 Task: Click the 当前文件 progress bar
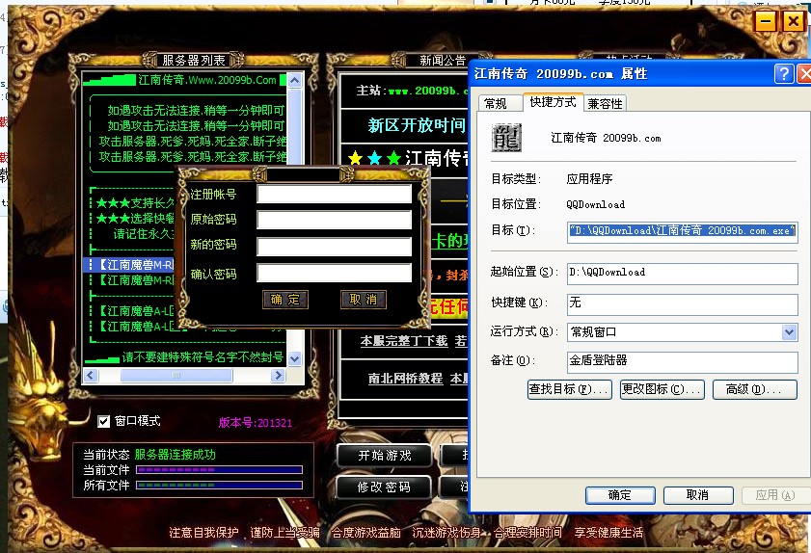[x=219, y=470]
